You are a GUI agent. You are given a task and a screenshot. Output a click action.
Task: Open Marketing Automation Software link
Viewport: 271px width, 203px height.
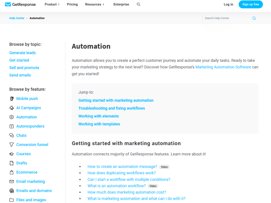tap(223, 67)
